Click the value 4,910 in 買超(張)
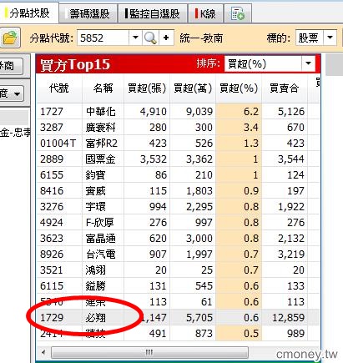 click(154, 112)
